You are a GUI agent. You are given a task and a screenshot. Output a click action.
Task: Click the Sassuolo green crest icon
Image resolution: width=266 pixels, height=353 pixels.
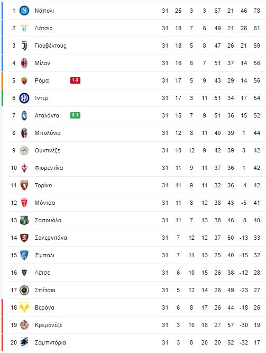pyautogui.click(x=24, y=220)
